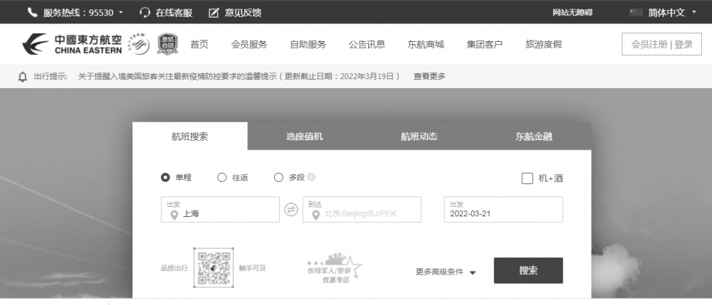712x305 pixels.
Task: Click the language flag icon
Action: [x=636, y=13]
